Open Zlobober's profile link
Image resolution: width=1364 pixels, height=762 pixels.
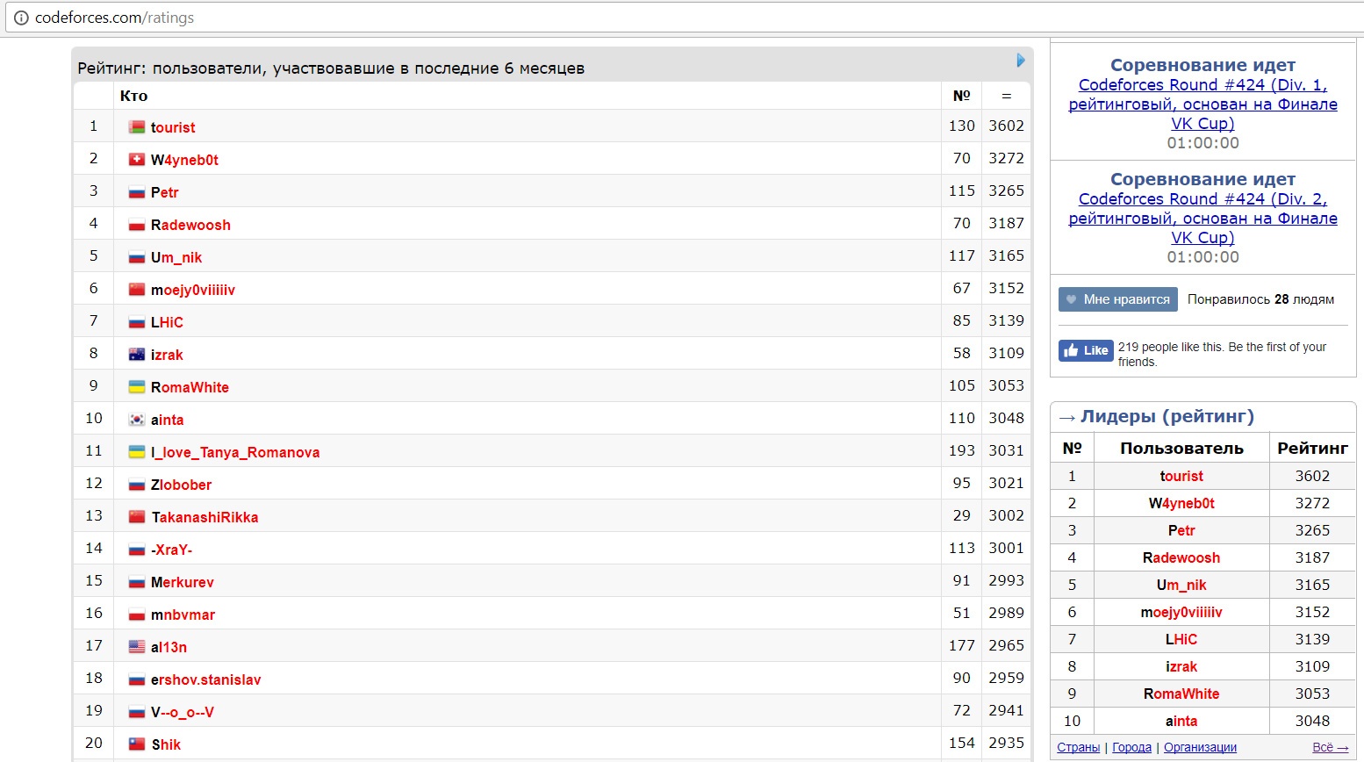point(181,485)
